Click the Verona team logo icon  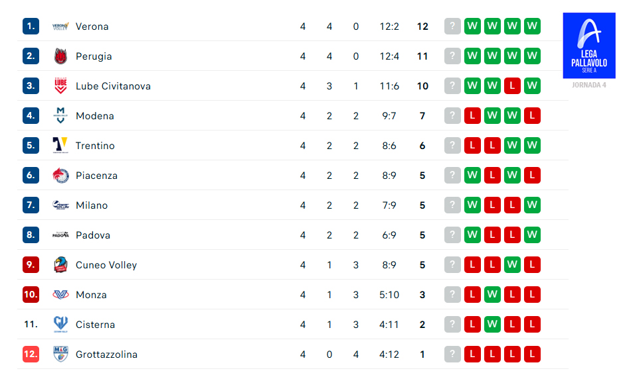[x=60, y=27]
